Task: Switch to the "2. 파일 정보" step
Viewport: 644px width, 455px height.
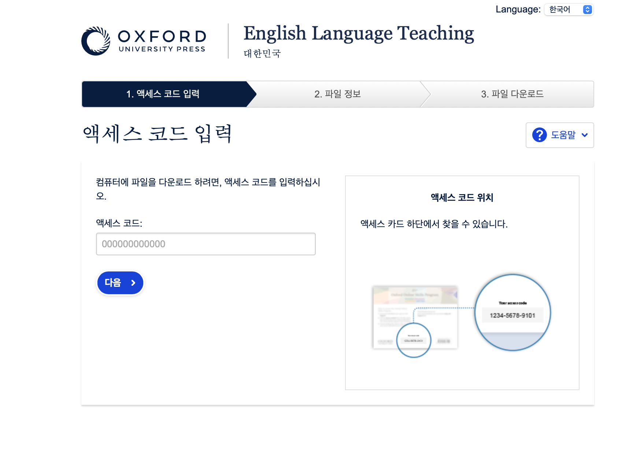Action: tap(337, 94)
